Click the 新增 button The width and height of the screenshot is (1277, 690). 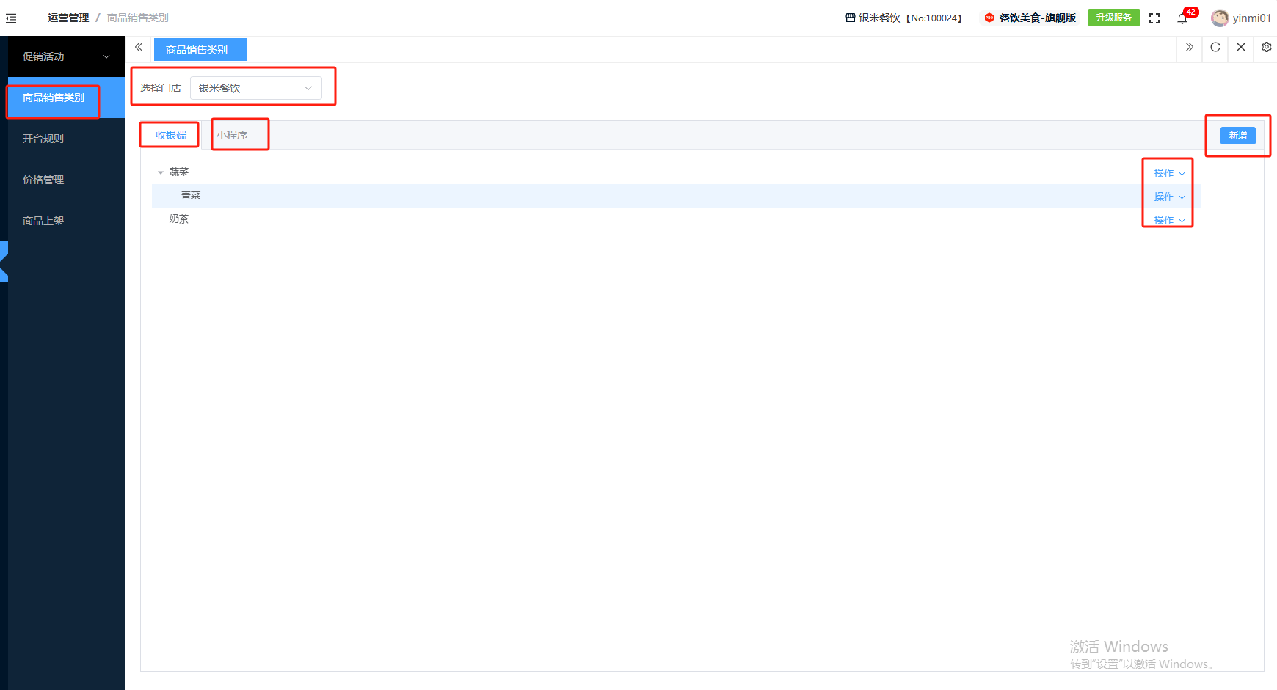1237,136
